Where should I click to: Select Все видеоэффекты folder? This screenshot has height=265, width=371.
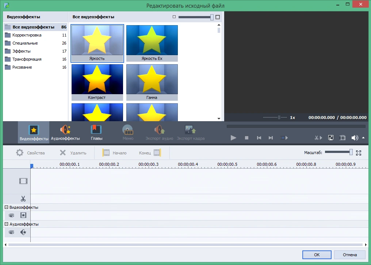click(x=35, y=27)
